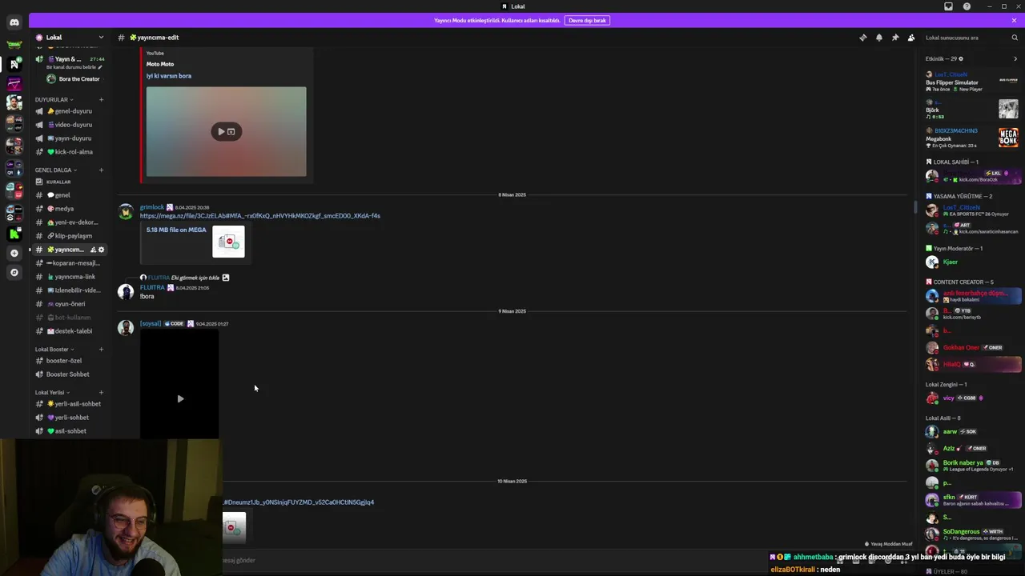
Task: Open the MEGA file thumbnail
Action: (x=228, y=242)
